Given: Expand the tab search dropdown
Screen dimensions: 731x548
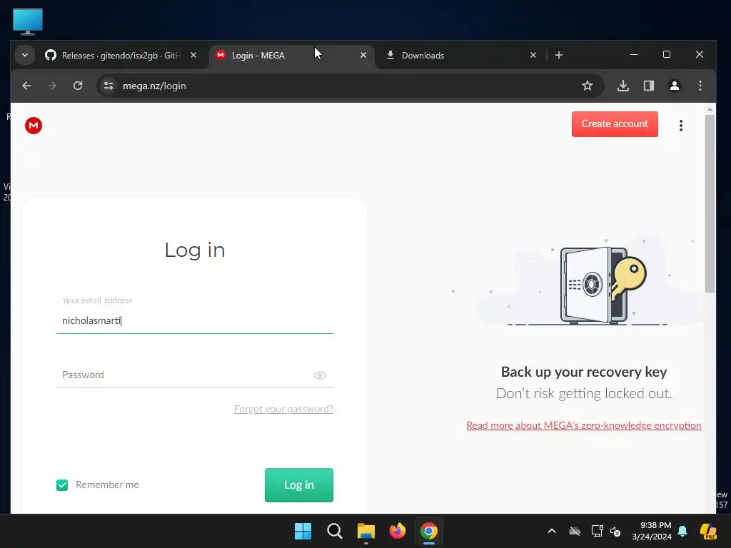Looking at the screenshot, I should coord(25,56).
